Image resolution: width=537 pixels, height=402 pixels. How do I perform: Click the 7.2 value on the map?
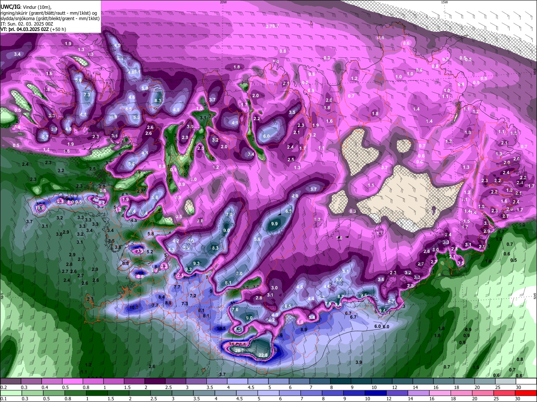pyautogui.click(x=193, y=296)
